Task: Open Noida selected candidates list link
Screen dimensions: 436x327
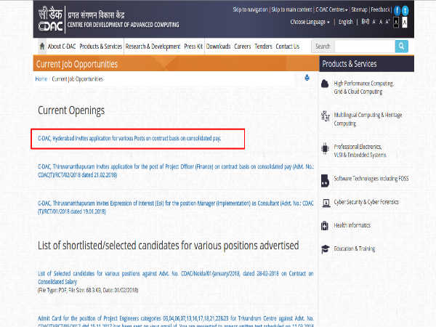Action: (176, 278)
